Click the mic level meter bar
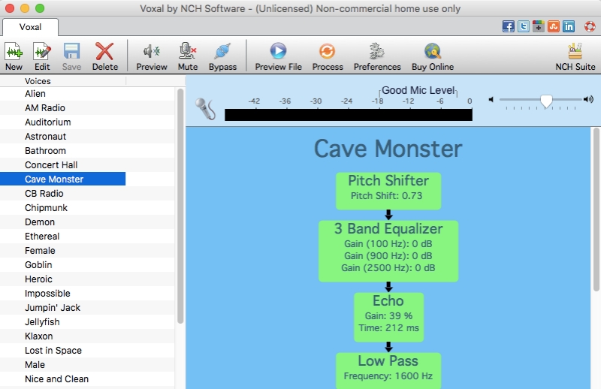The image size is (601, 389). 349,115
